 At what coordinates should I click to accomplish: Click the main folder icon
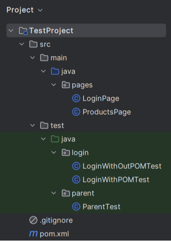(x=44, y=58)
